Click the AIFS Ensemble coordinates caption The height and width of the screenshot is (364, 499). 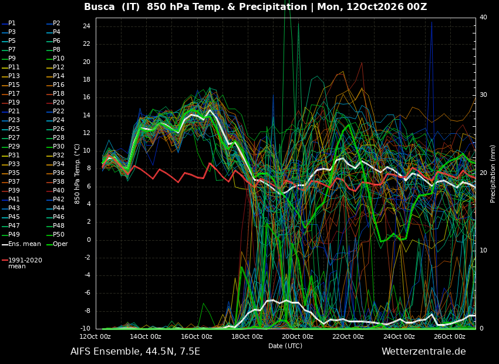coord(135,352)
